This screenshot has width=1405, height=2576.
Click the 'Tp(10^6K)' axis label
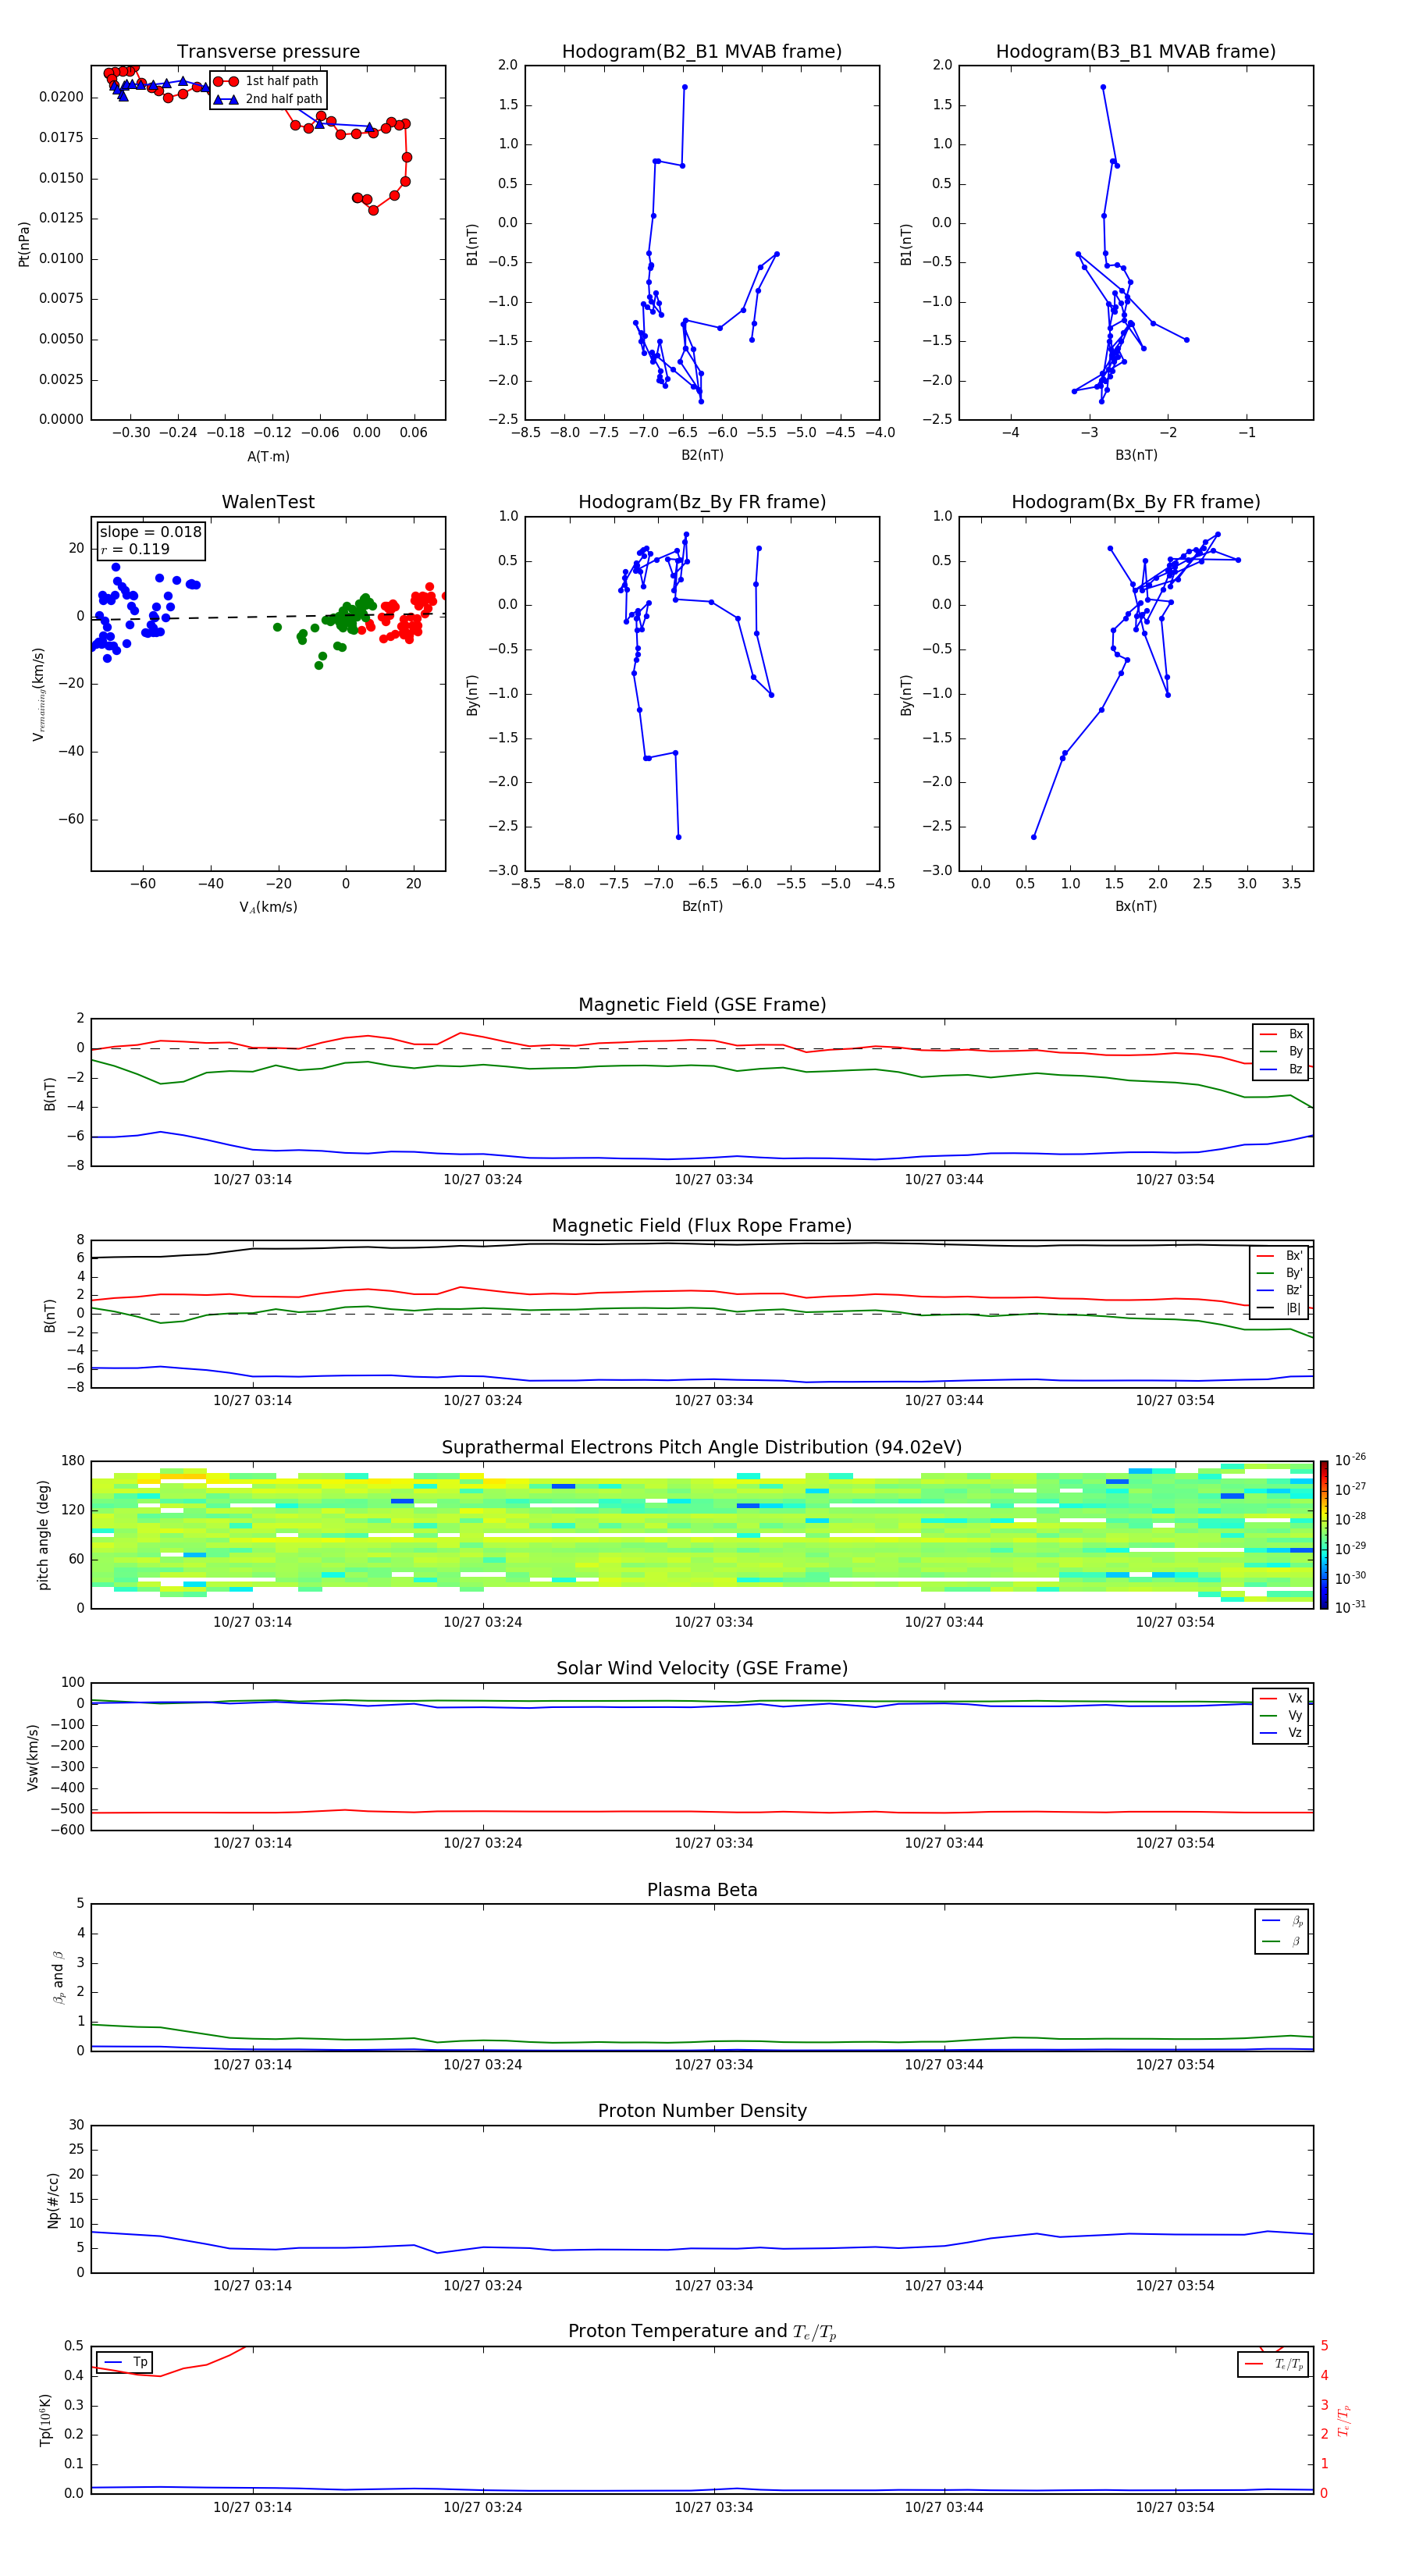coord(45,2420)
